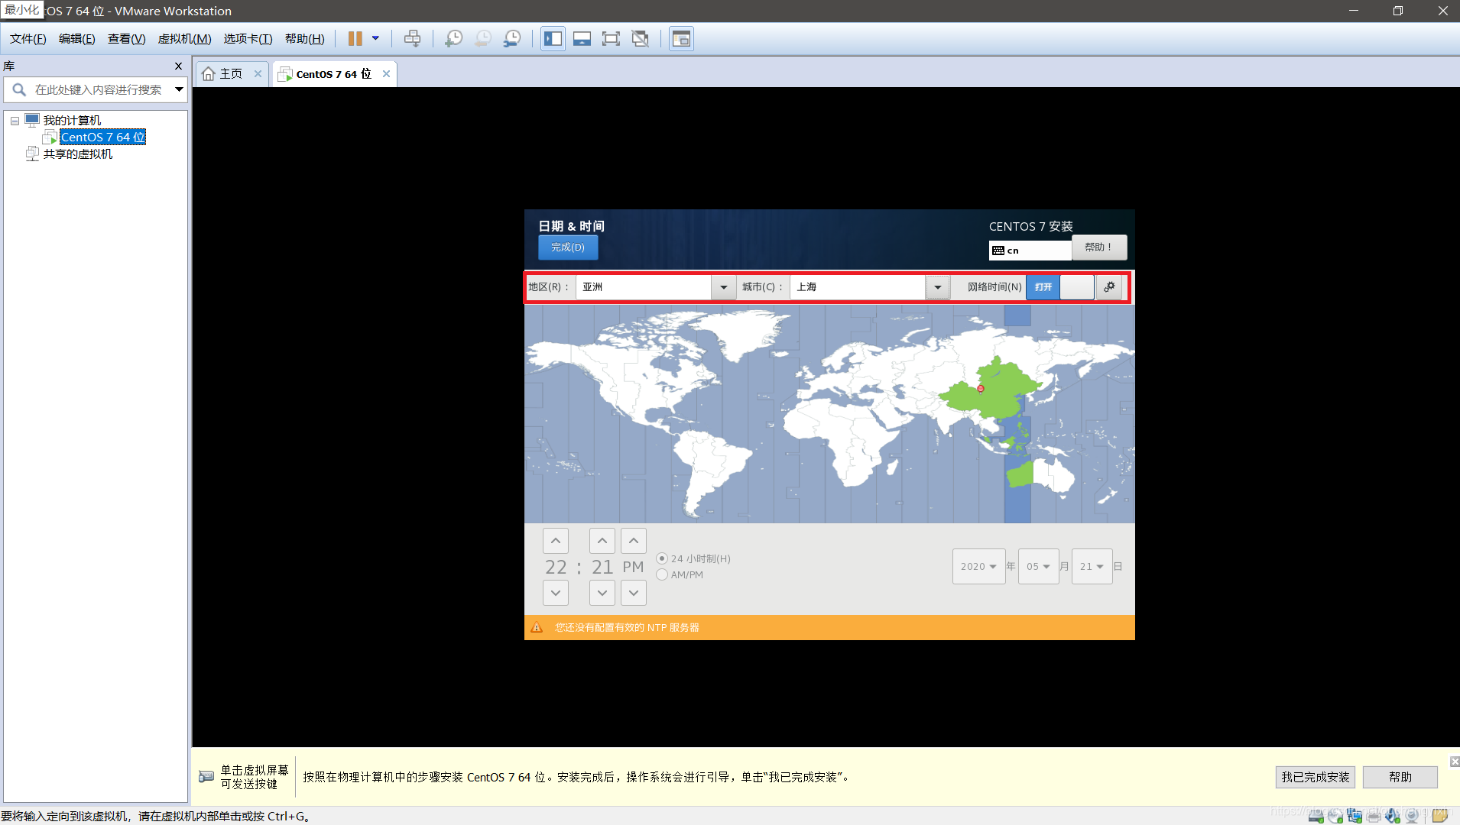Image resolution: width=1460 pixels, height=825 pixels.
Task: Decrease the minutes with the down arrow
Action: (602, 593)
